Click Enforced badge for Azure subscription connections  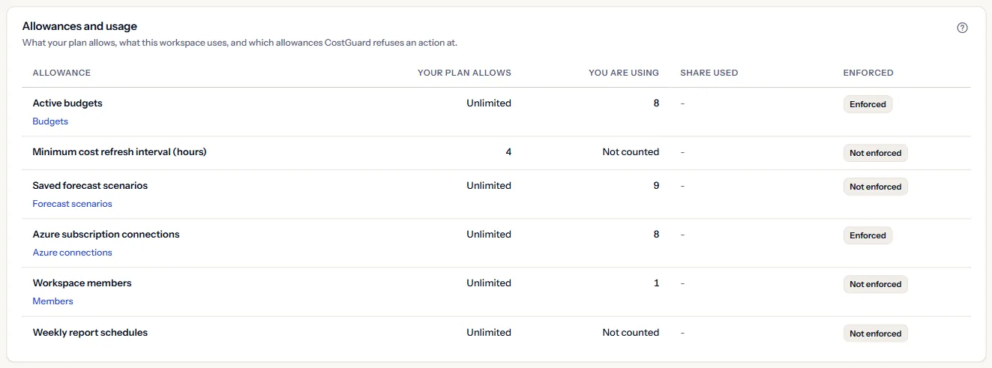(868, 235)
